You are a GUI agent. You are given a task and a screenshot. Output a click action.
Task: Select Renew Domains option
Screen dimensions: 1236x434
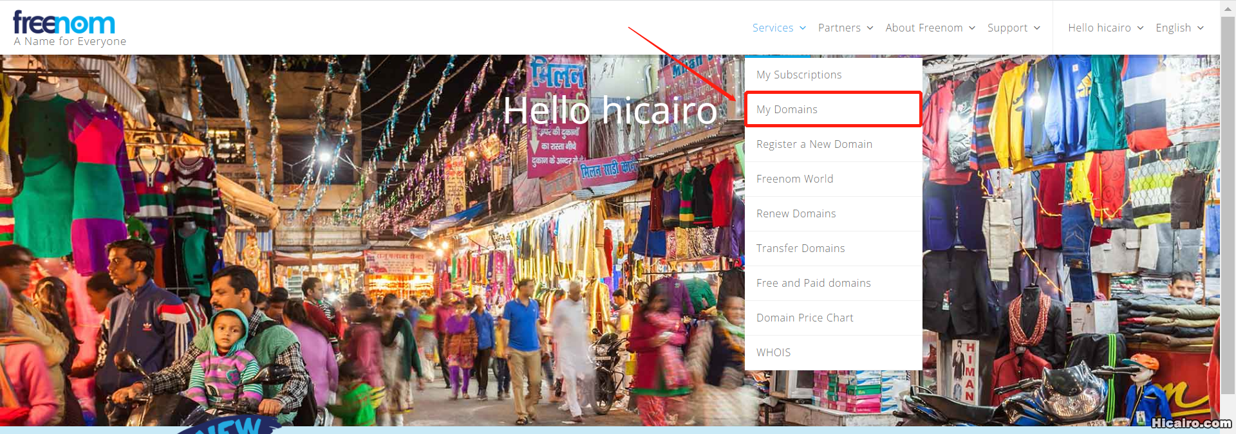[796, 213]
